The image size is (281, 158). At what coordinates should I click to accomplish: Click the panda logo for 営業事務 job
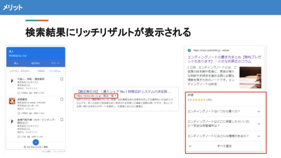click(12, 101)
